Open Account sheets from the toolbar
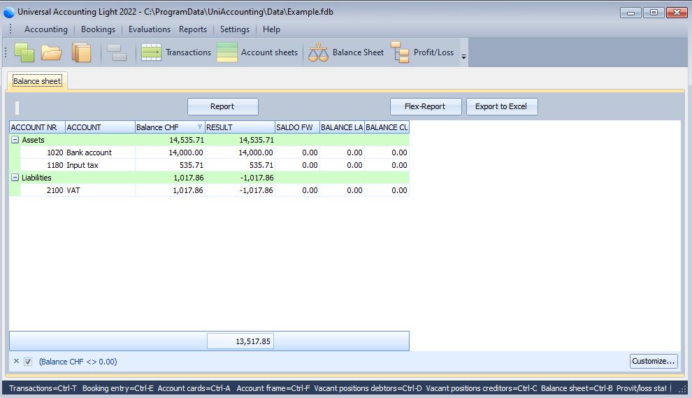 point(257,52)
